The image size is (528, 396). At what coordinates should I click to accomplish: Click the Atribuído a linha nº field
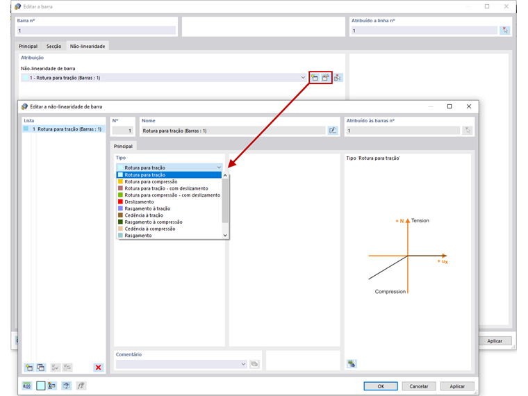[424, 31]
